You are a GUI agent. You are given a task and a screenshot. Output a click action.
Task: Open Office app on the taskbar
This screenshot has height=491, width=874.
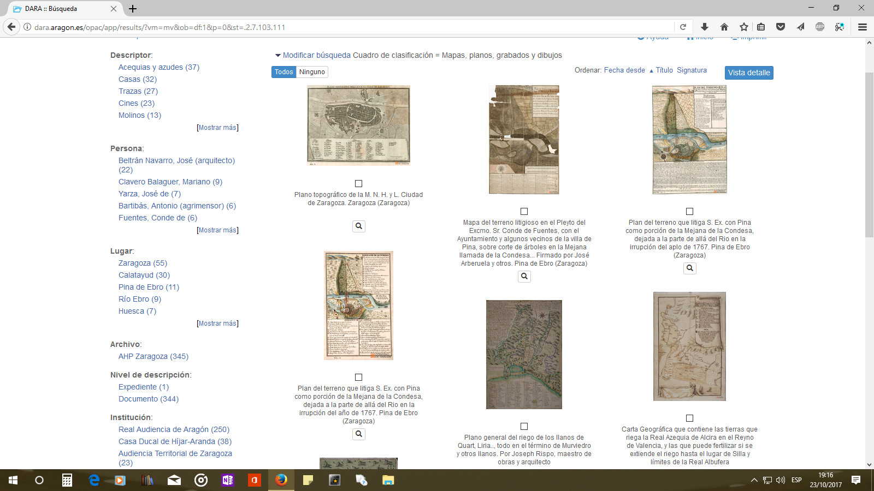coord(255,480)
